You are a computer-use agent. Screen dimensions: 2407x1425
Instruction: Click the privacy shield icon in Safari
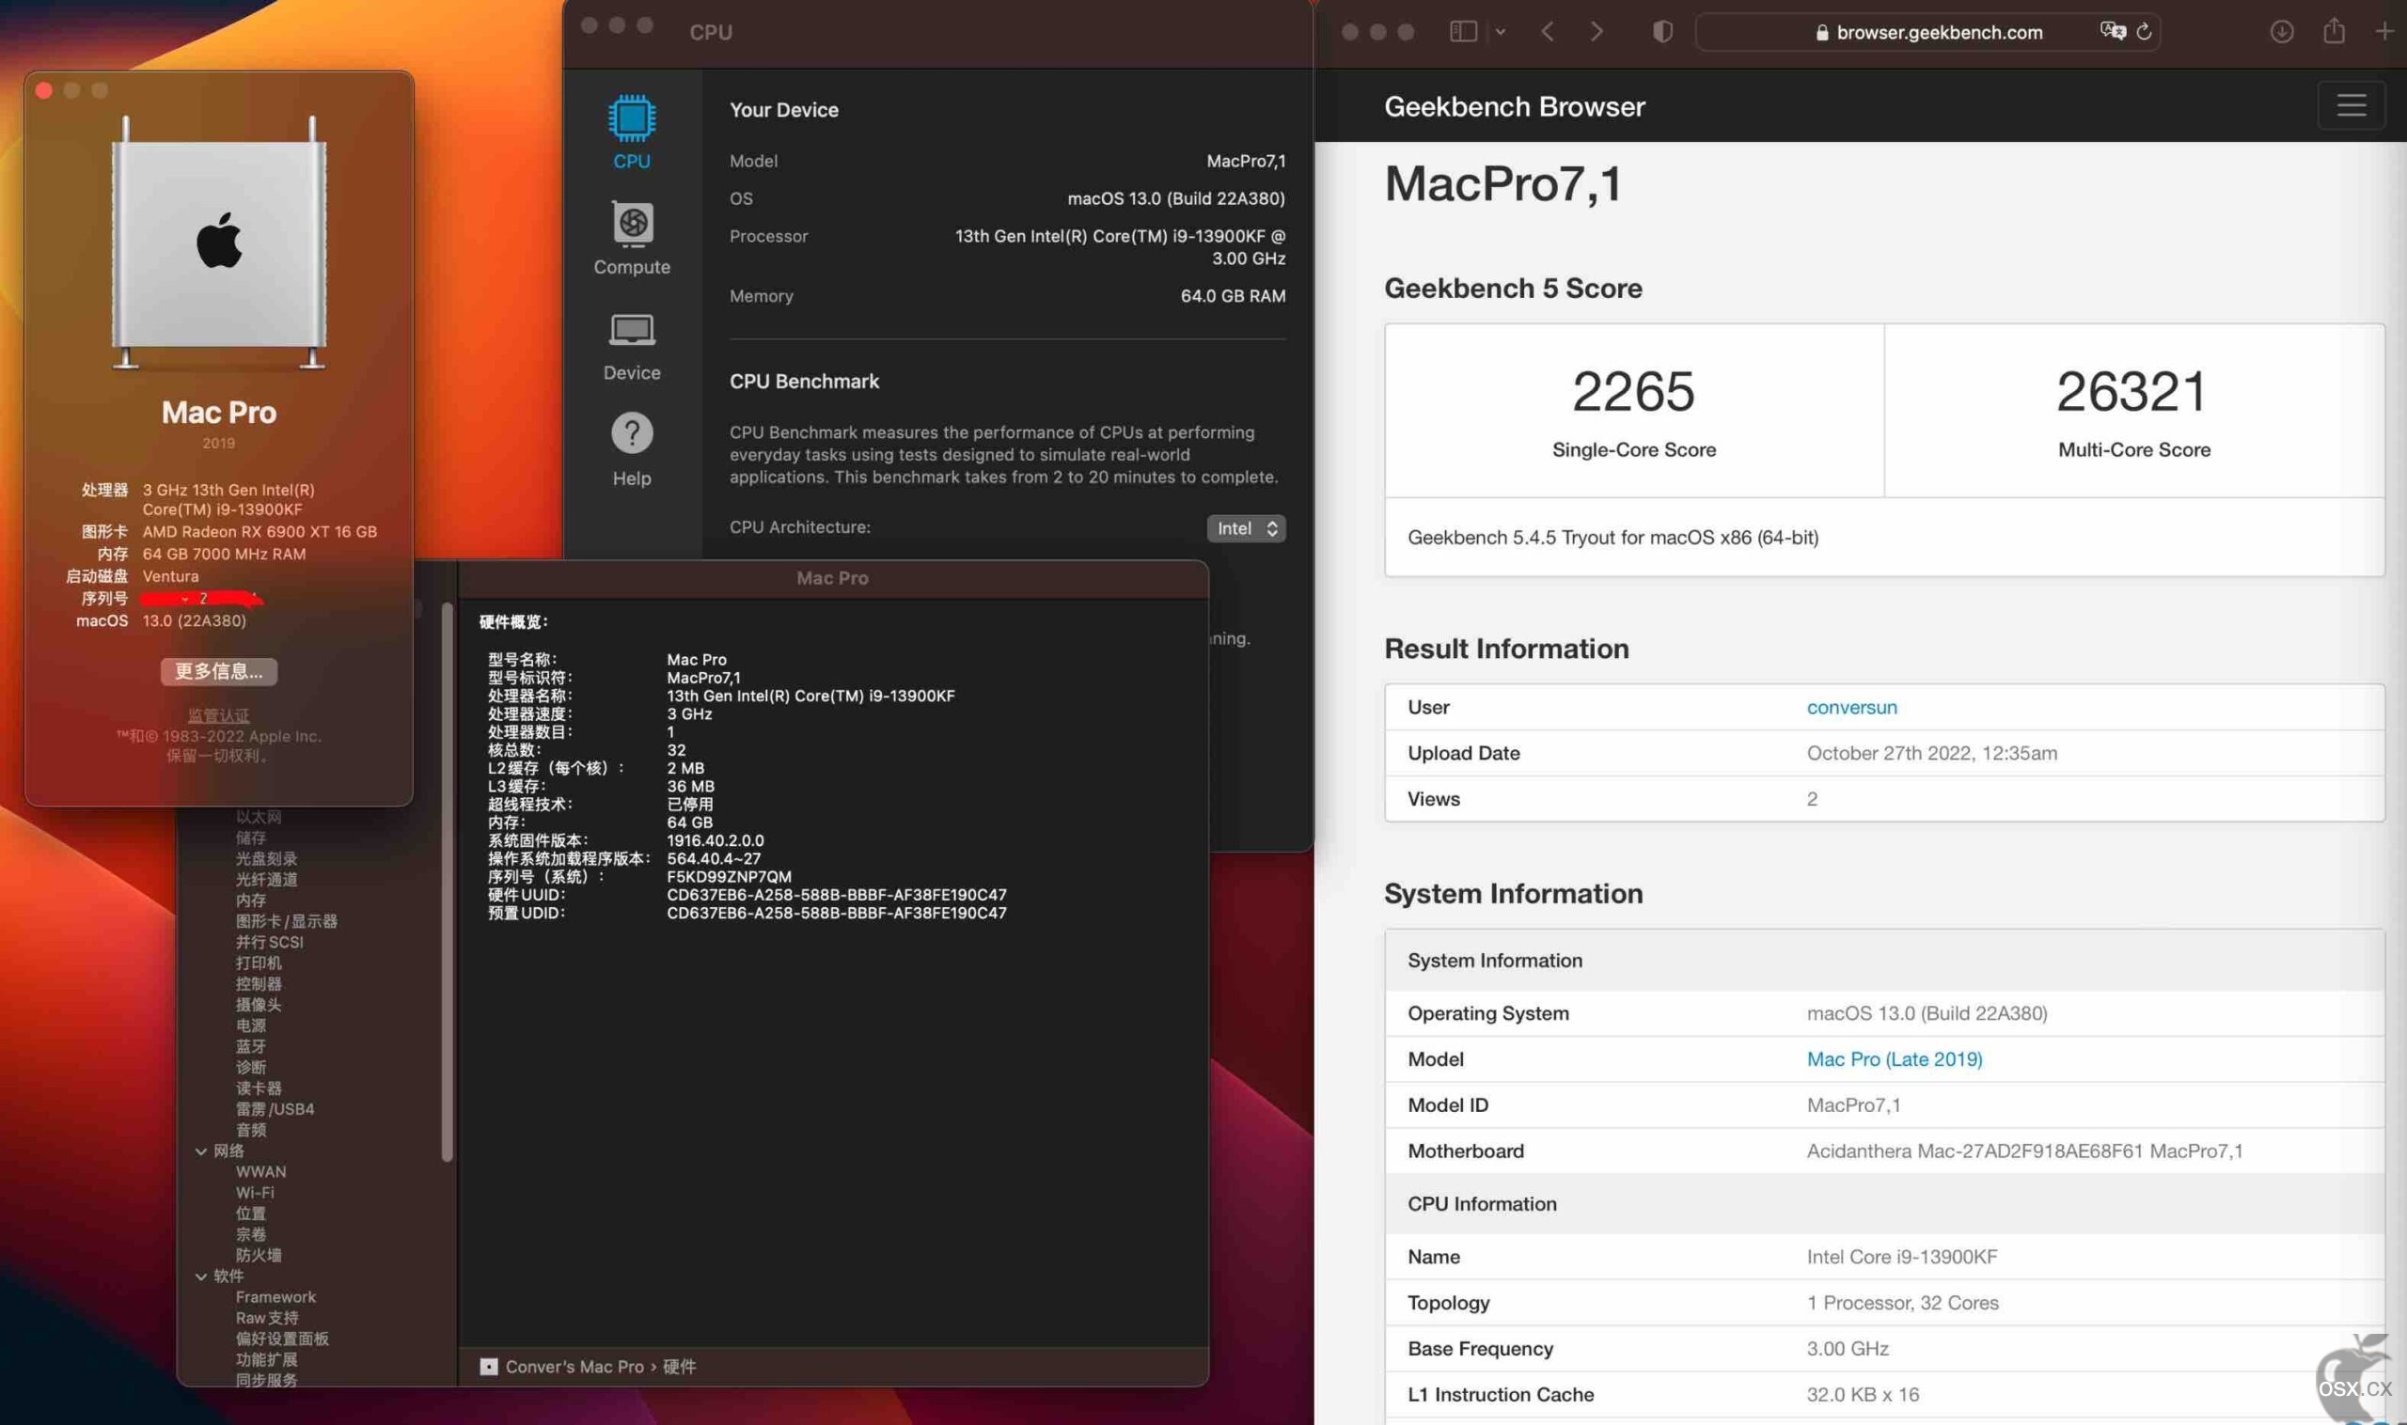[x=1661, y=32]
